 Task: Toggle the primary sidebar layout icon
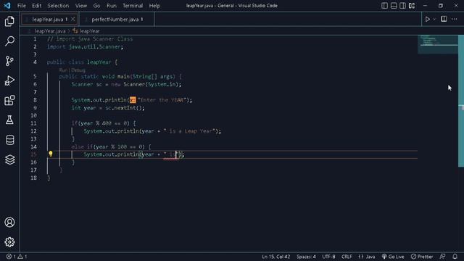(384, 6)
